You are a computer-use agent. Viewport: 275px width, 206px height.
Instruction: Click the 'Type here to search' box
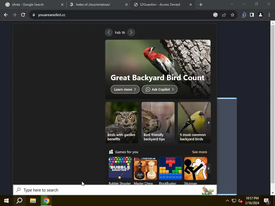115,190
